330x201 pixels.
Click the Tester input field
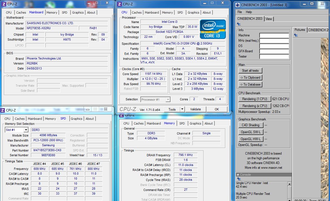tap(274, 56)
